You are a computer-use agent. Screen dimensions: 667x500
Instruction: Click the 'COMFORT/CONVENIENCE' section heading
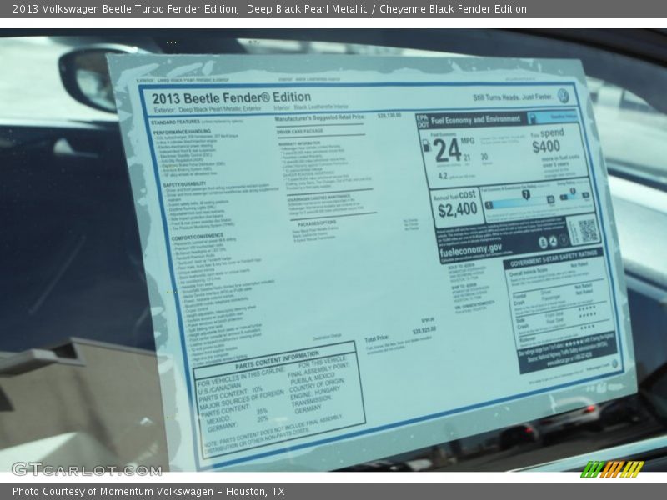198,237
